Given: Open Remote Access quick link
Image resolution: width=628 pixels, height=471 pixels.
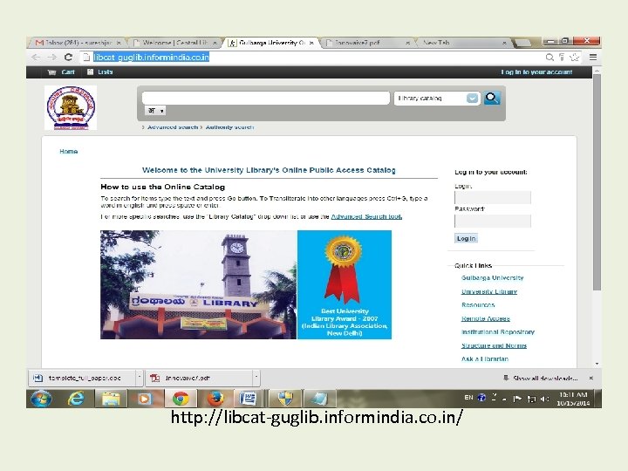Looking at the screenshot, I should 486,318.
